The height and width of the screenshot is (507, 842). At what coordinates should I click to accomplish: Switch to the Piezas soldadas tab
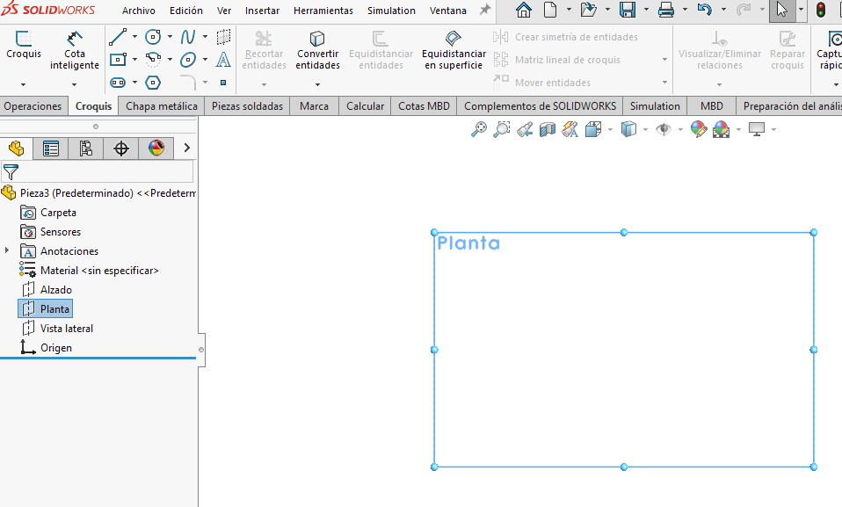[247, 106]
